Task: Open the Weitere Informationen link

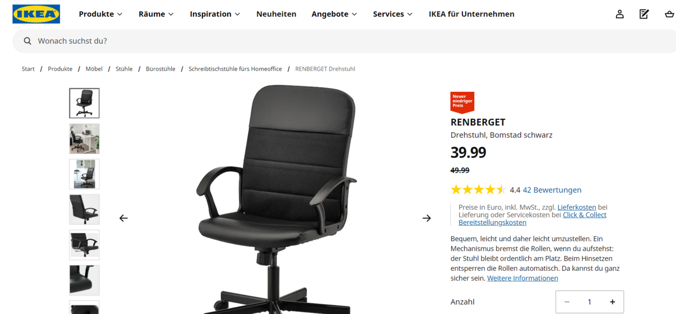Action: pyautogui.click(x=522, y=278)
